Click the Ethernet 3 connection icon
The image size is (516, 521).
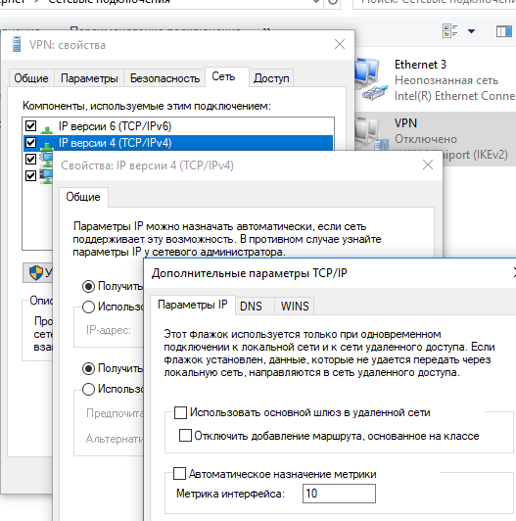click(x=371, y=79)
